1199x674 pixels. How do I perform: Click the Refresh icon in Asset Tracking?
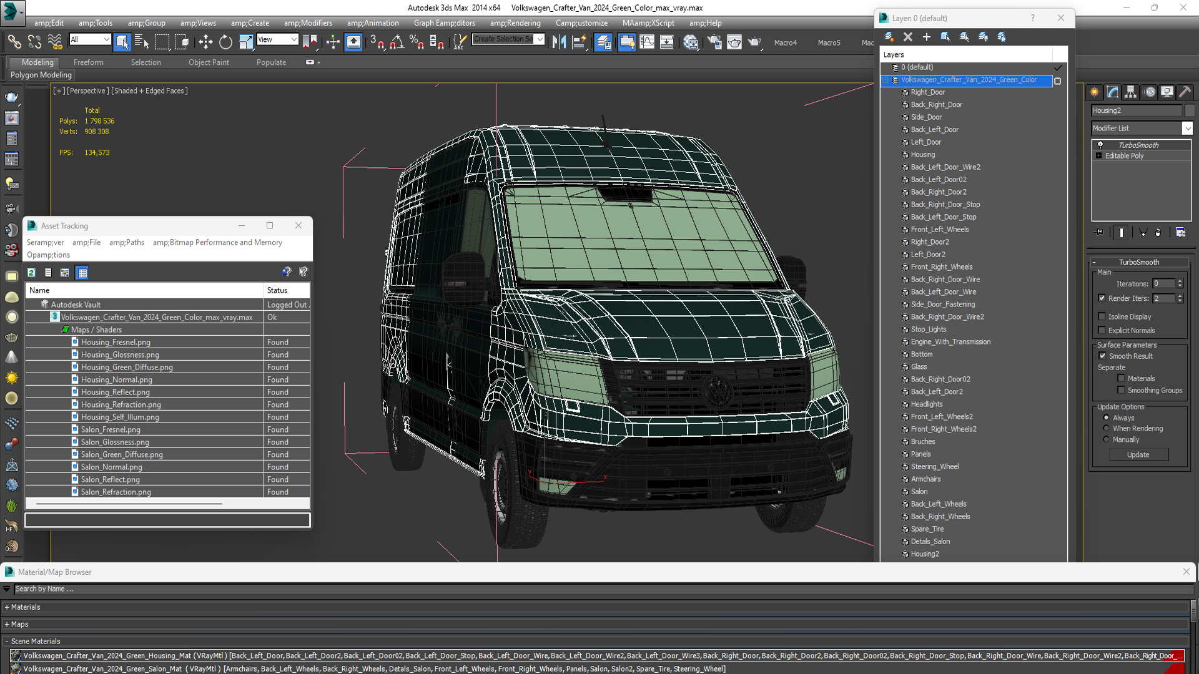click(x=31, y=272)
